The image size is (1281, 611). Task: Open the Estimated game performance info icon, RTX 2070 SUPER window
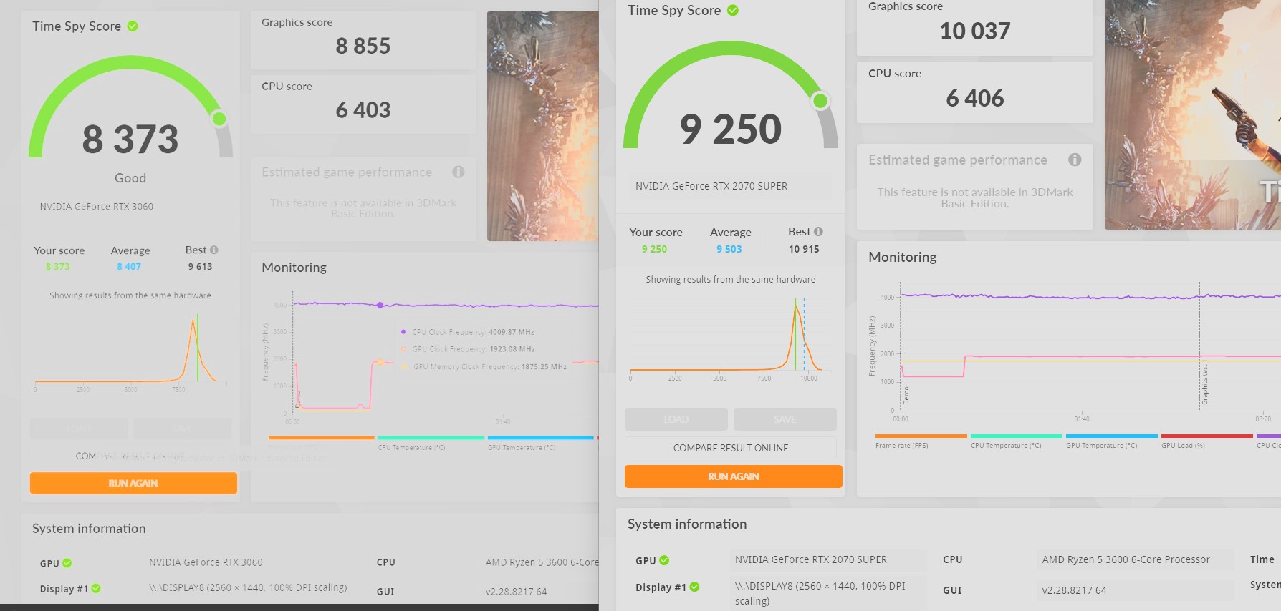click(1075, 160)
